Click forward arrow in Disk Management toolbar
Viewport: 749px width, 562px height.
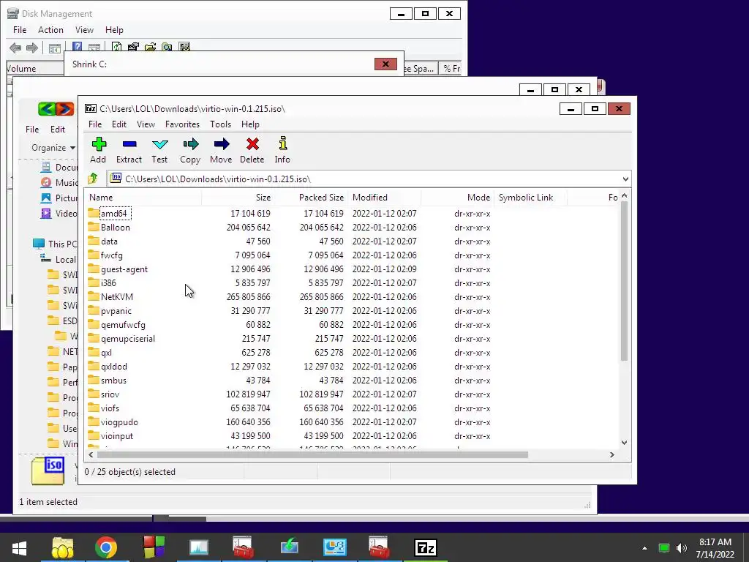tap(32, 48)
